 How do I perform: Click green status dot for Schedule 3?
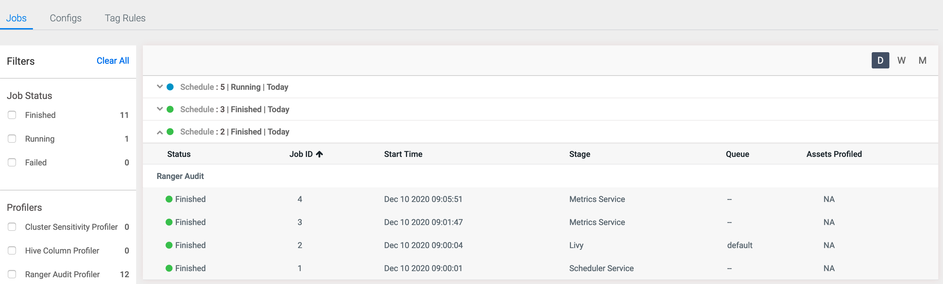[170, 109]
